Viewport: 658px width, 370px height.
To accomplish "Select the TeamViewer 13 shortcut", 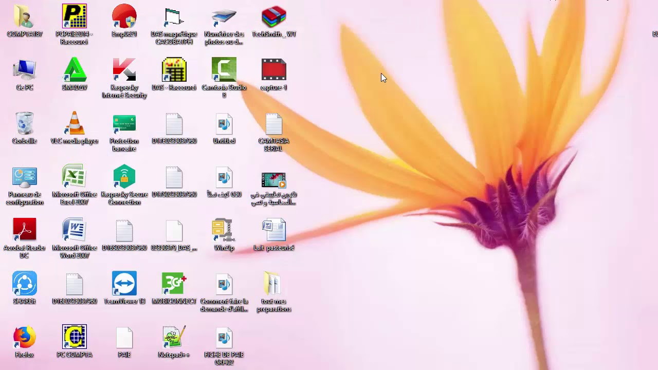I will click(124, 284).
